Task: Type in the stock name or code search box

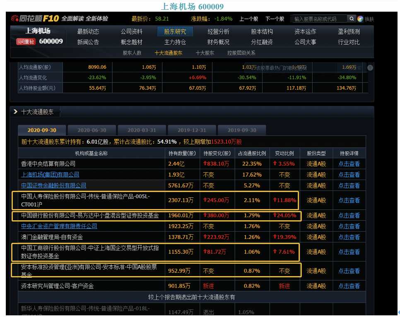Action: tap(319, 19)
